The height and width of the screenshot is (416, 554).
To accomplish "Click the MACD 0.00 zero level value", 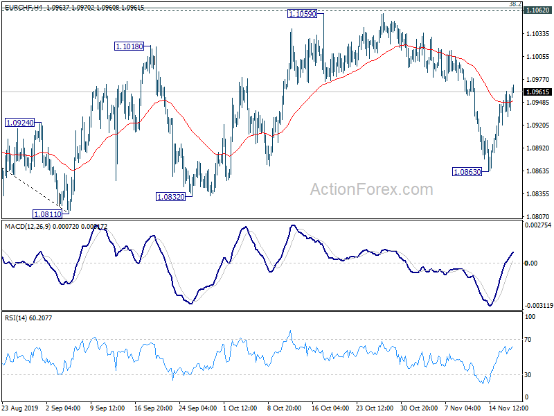I will coord(531,263).
